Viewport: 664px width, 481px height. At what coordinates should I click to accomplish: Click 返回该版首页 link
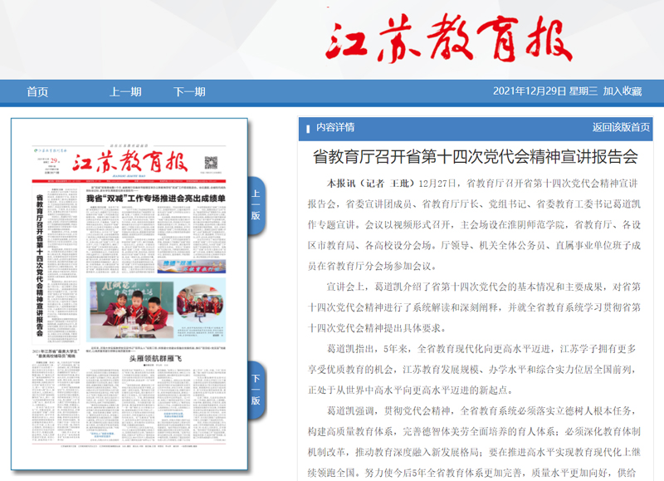click(621, 128)
